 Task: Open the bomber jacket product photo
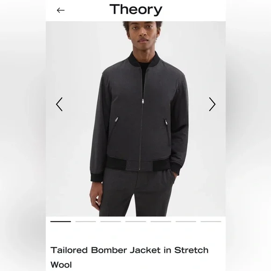tap(135, 119)
